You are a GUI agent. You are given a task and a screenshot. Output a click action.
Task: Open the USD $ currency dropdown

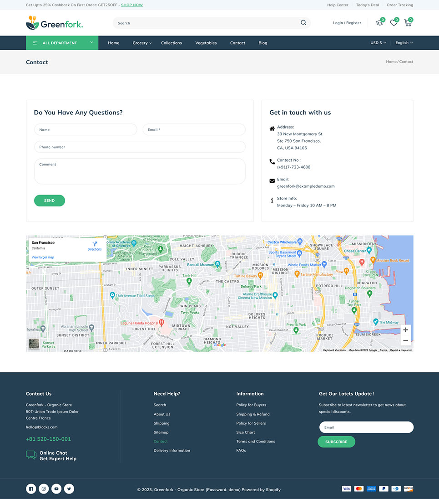click(378, 43)
